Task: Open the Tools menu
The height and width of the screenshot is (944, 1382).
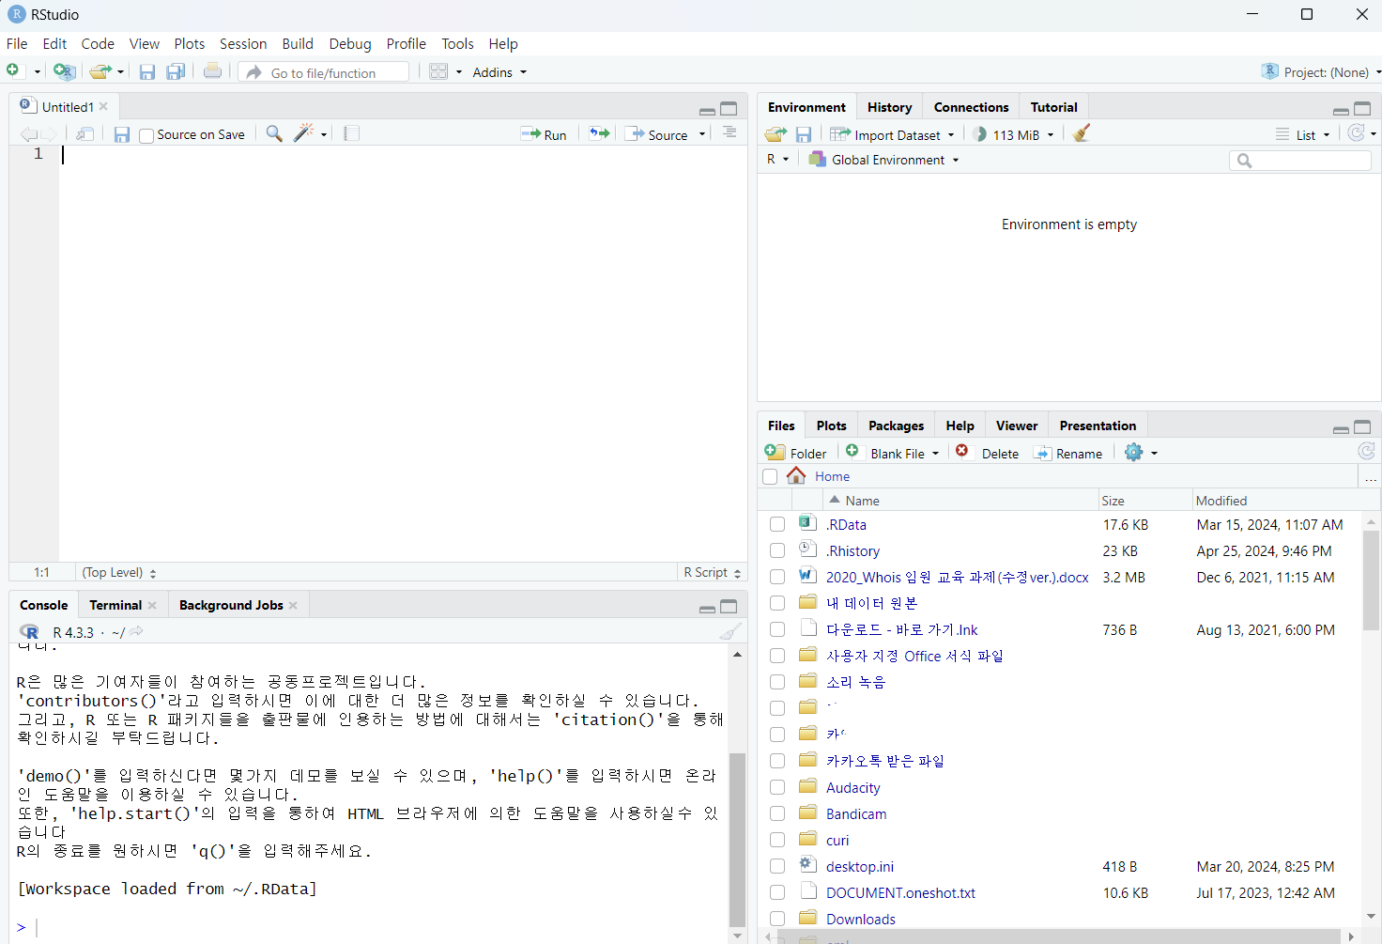Action: tap(457, 43)
